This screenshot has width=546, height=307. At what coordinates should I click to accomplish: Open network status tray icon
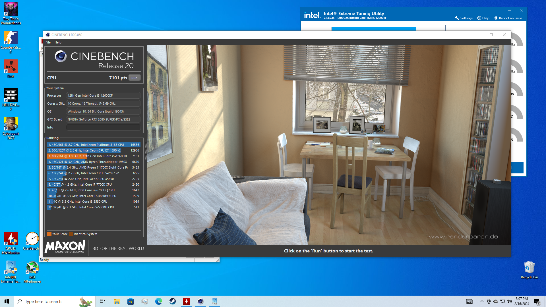coord(502,301)
